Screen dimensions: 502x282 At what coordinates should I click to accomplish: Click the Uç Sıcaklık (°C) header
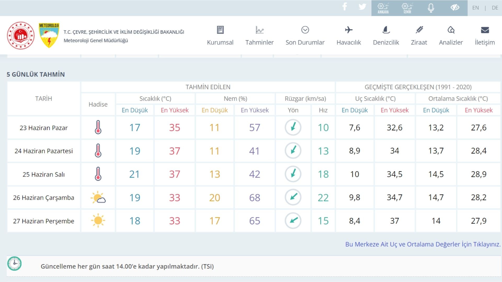(375, 98)
